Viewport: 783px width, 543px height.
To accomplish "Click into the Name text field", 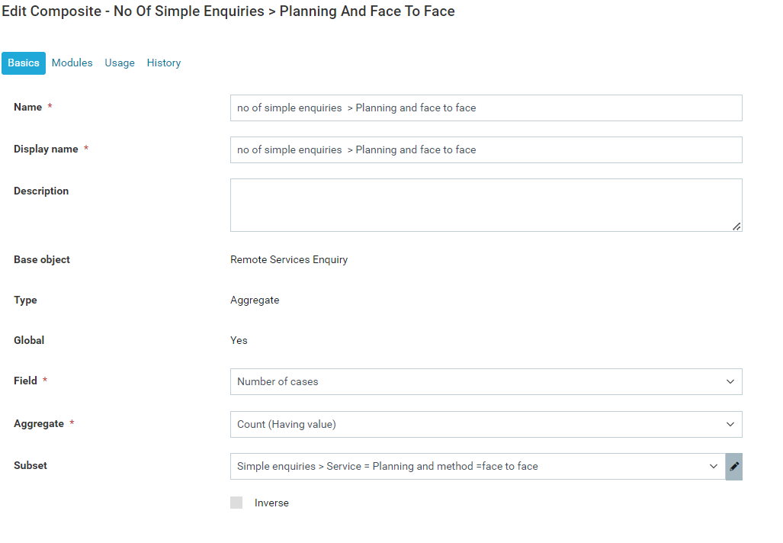I will coord(486,108).
